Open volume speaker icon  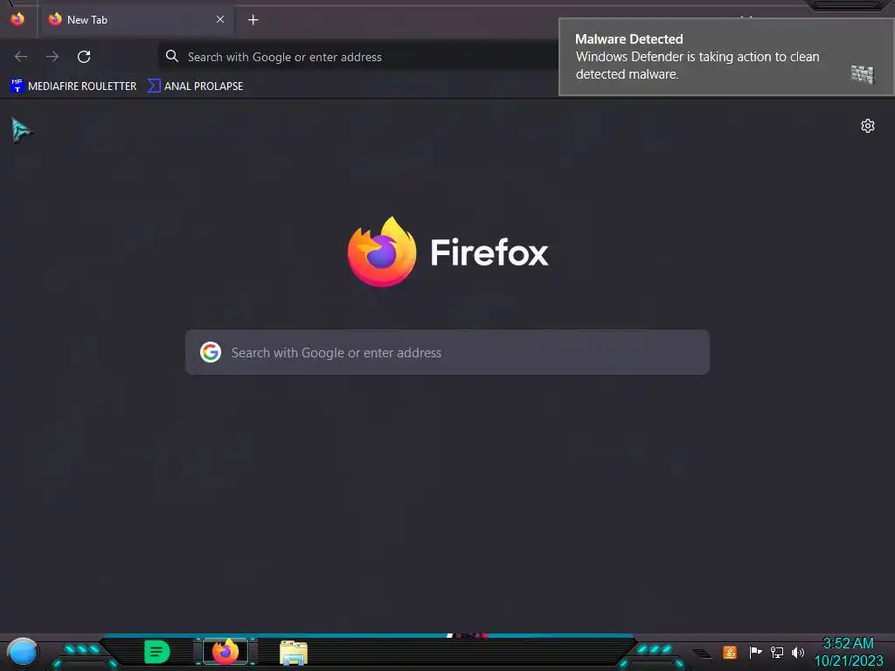[798, 652]
